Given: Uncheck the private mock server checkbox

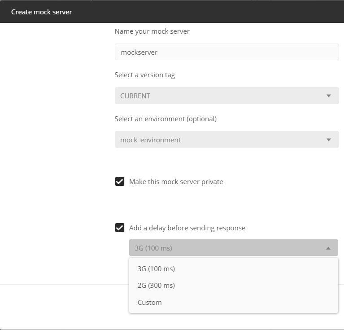Looking at the screenshot, I should pyautogui.click(x=120, y=181).
